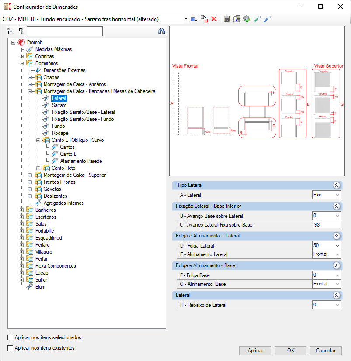Click the save floppy disk icon

(227, 19)
